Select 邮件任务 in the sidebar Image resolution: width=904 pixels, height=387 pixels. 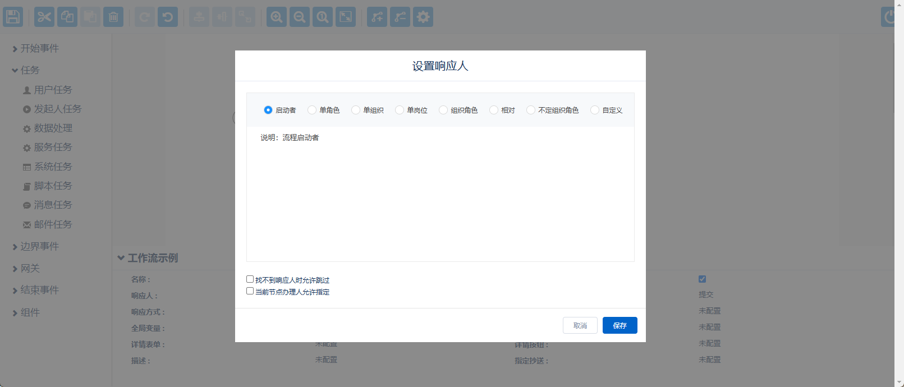(53, 224)
